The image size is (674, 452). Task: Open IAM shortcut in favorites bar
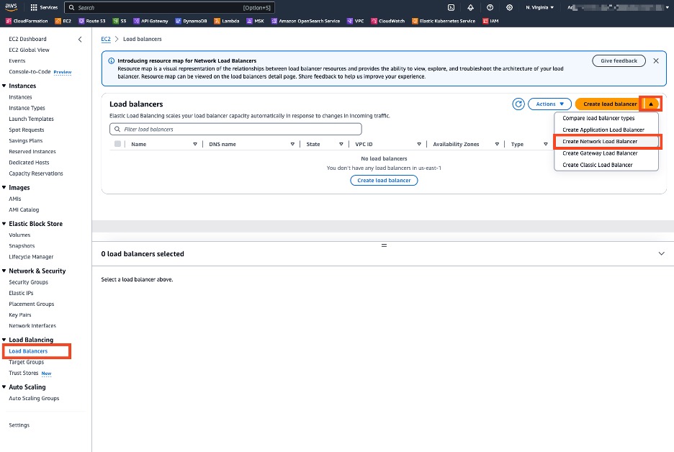pyautogui.click(x=490, y=21)
